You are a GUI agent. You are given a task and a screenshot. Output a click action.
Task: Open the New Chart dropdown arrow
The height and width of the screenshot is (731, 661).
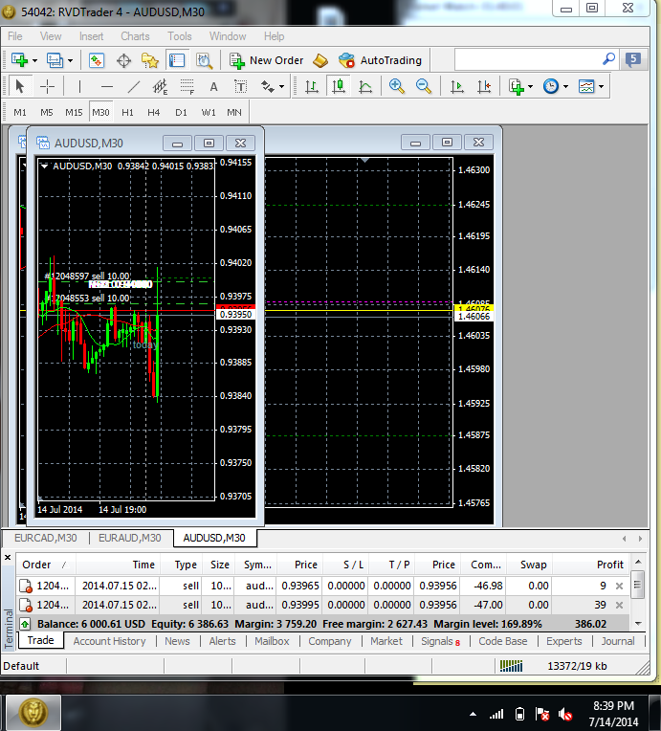[34, 60]
